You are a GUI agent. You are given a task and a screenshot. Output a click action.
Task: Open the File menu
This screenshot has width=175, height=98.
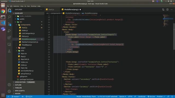click(x=8, y=6)
